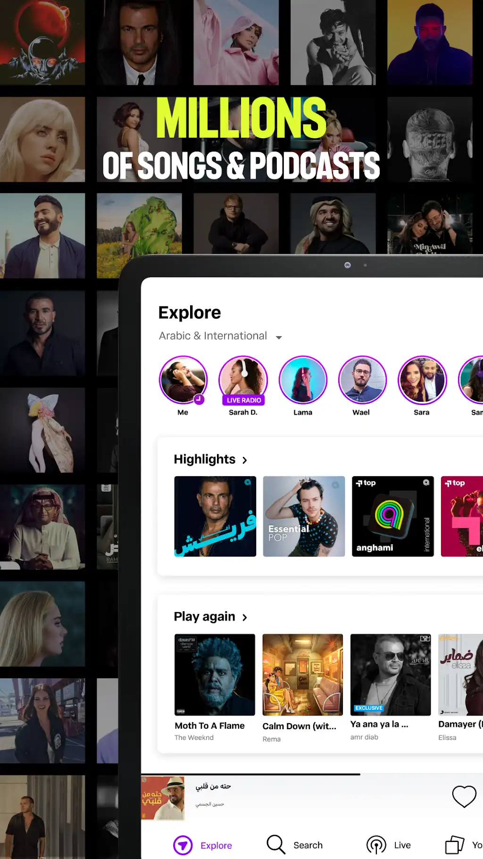The image size is (483, 859).
Task: Open the Highlights heading
Action: click(x=205, y=459)
